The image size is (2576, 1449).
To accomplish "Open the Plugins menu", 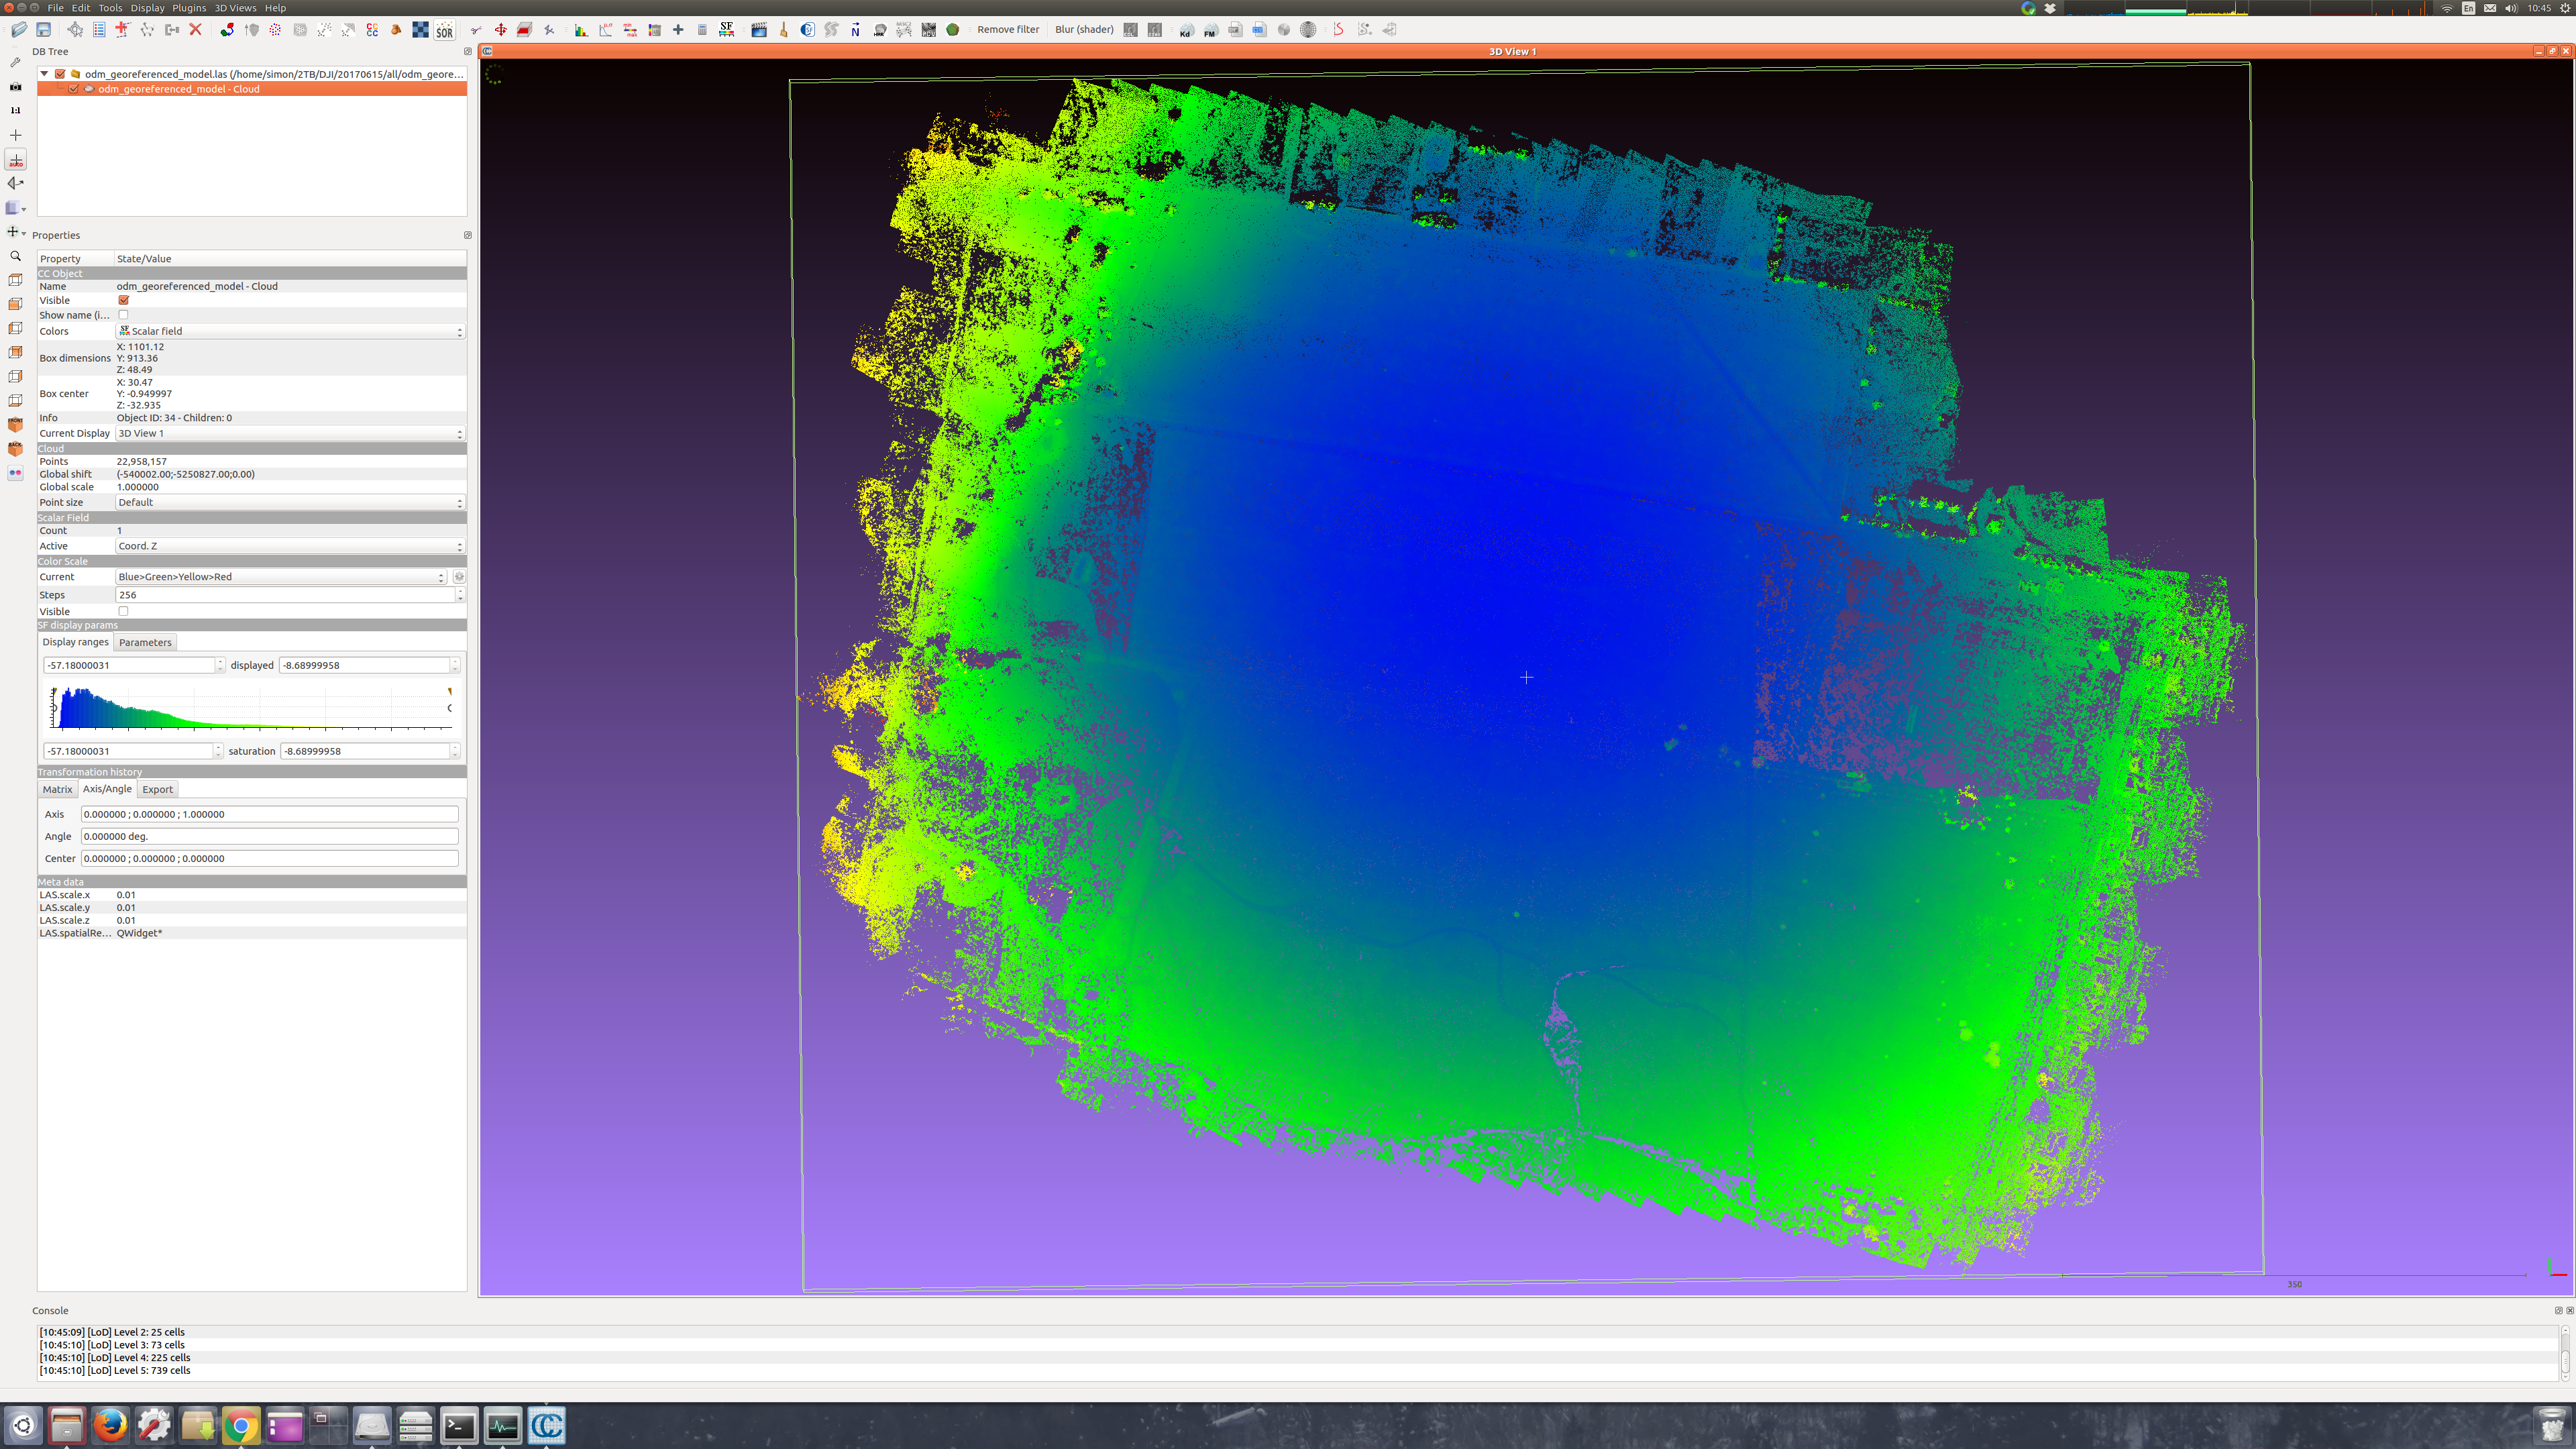I will coord(189,8).
